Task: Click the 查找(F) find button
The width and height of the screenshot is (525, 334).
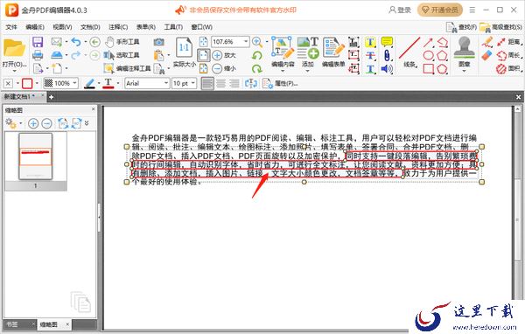Action: 461,27
